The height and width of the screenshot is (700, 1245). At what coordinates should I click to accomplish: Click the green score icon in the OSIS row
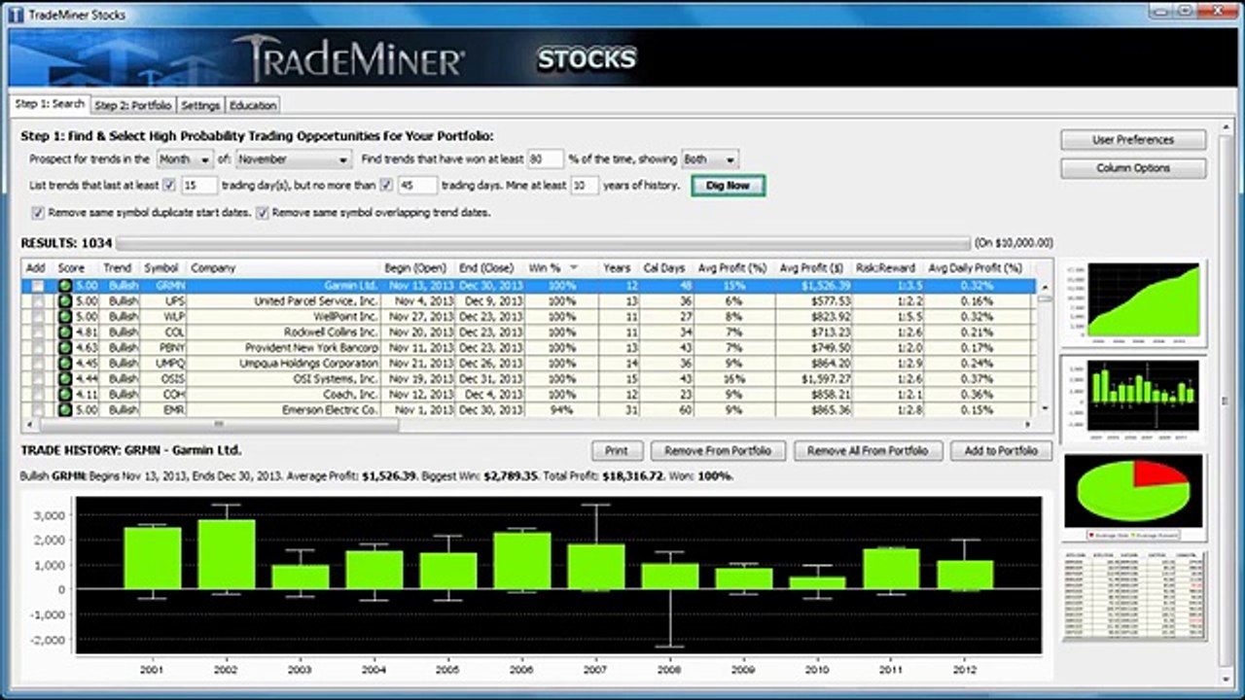pyautogui.click(x=65, y=379)
